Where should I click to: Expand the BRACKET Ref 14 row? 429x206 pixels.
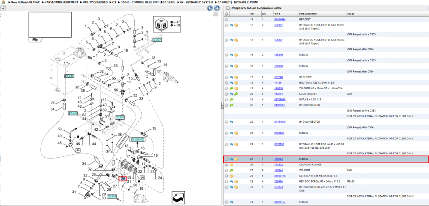tap(227, 20)
